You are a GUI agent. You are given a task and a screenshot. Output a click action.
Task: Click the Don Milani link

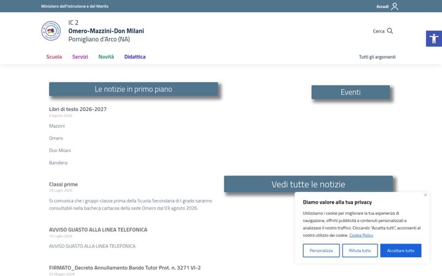tap(60, 150)
